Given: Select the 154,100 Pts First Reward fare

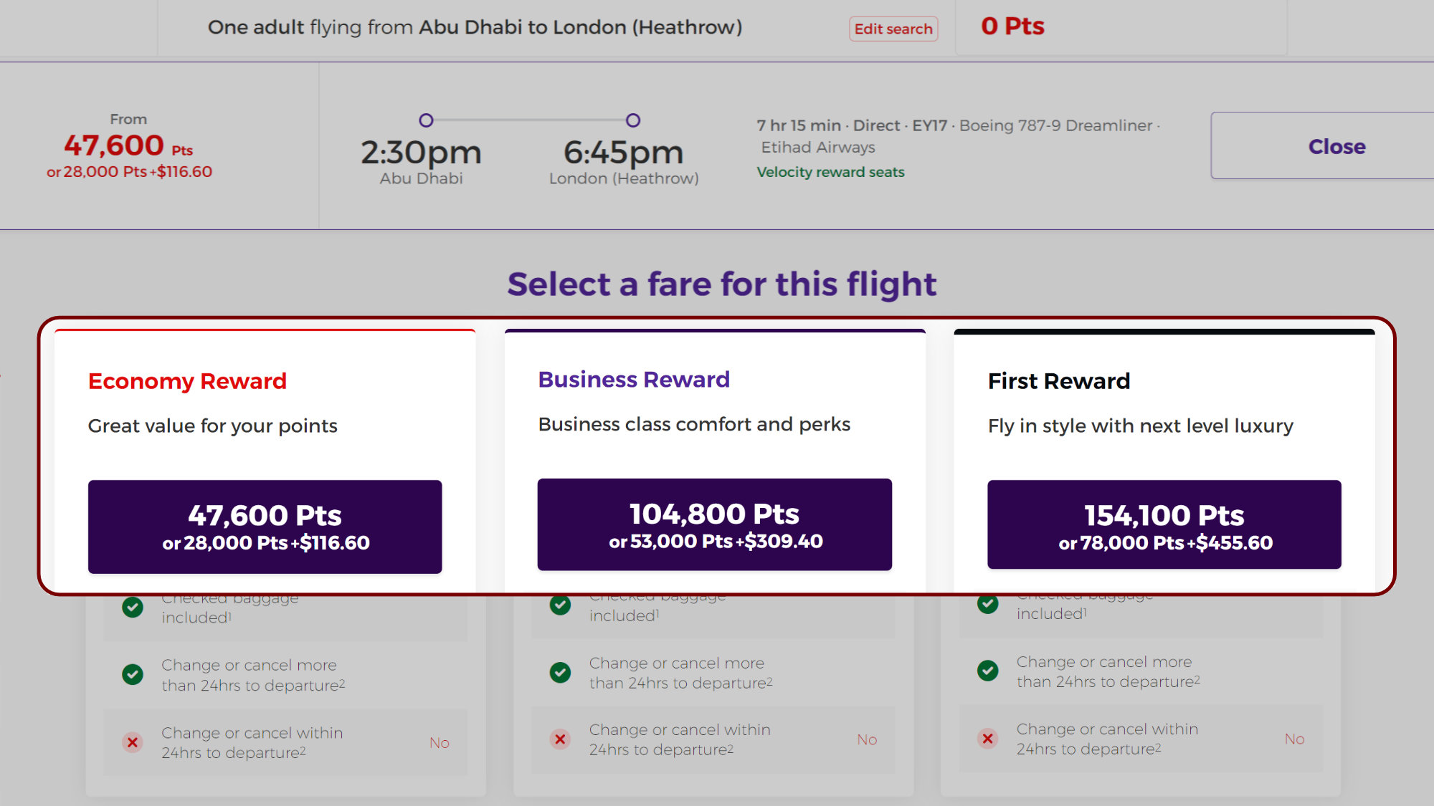Looking at the screenshot, I should pos(1164,524).
